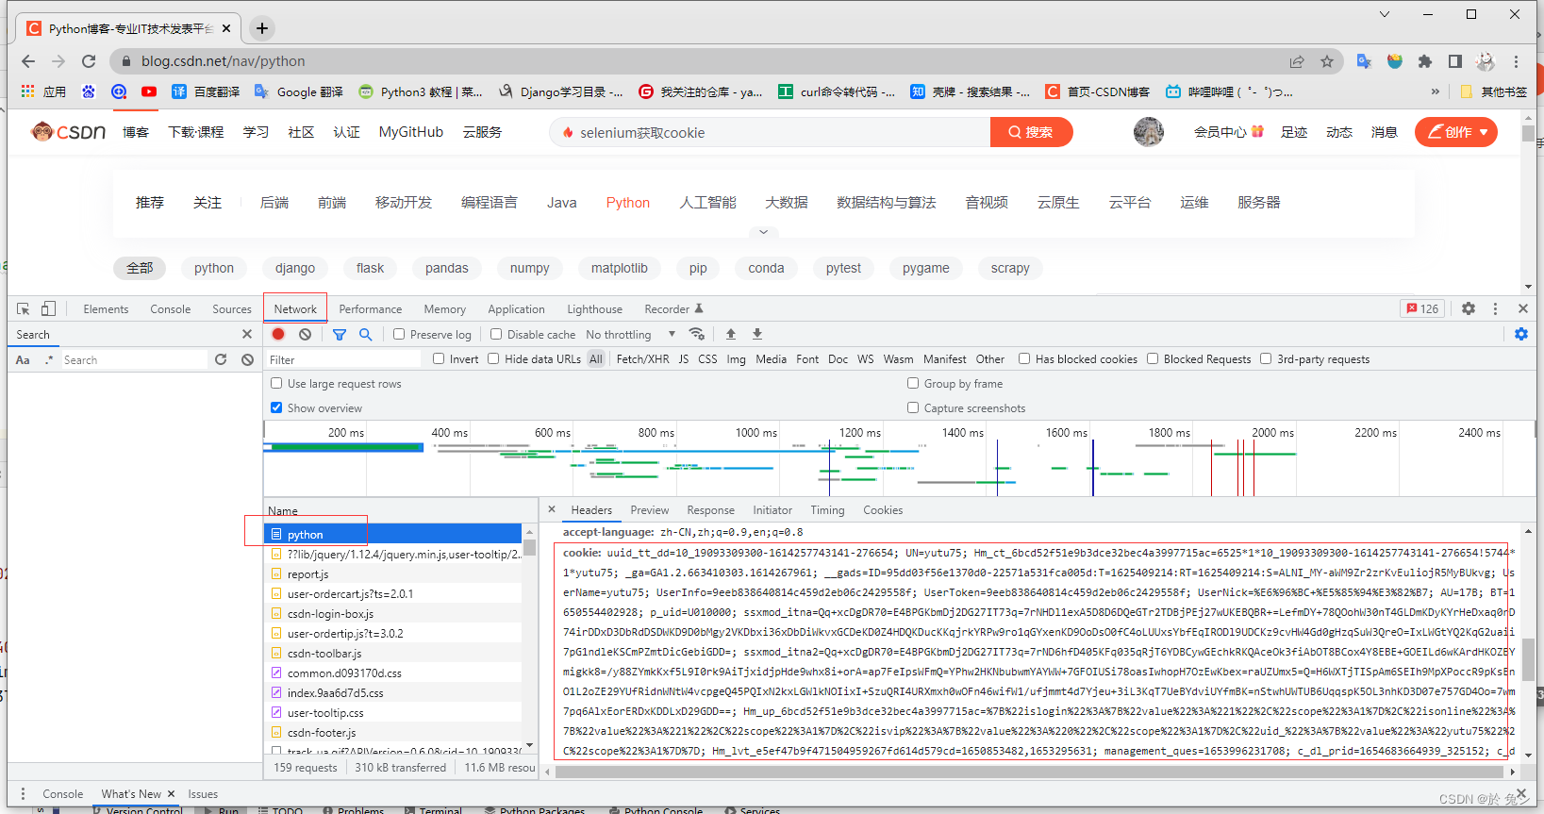Image resolution: width=1544 pixels, height=814 pixels.
Task: Select the django tag pill
Action: (295, 268)
